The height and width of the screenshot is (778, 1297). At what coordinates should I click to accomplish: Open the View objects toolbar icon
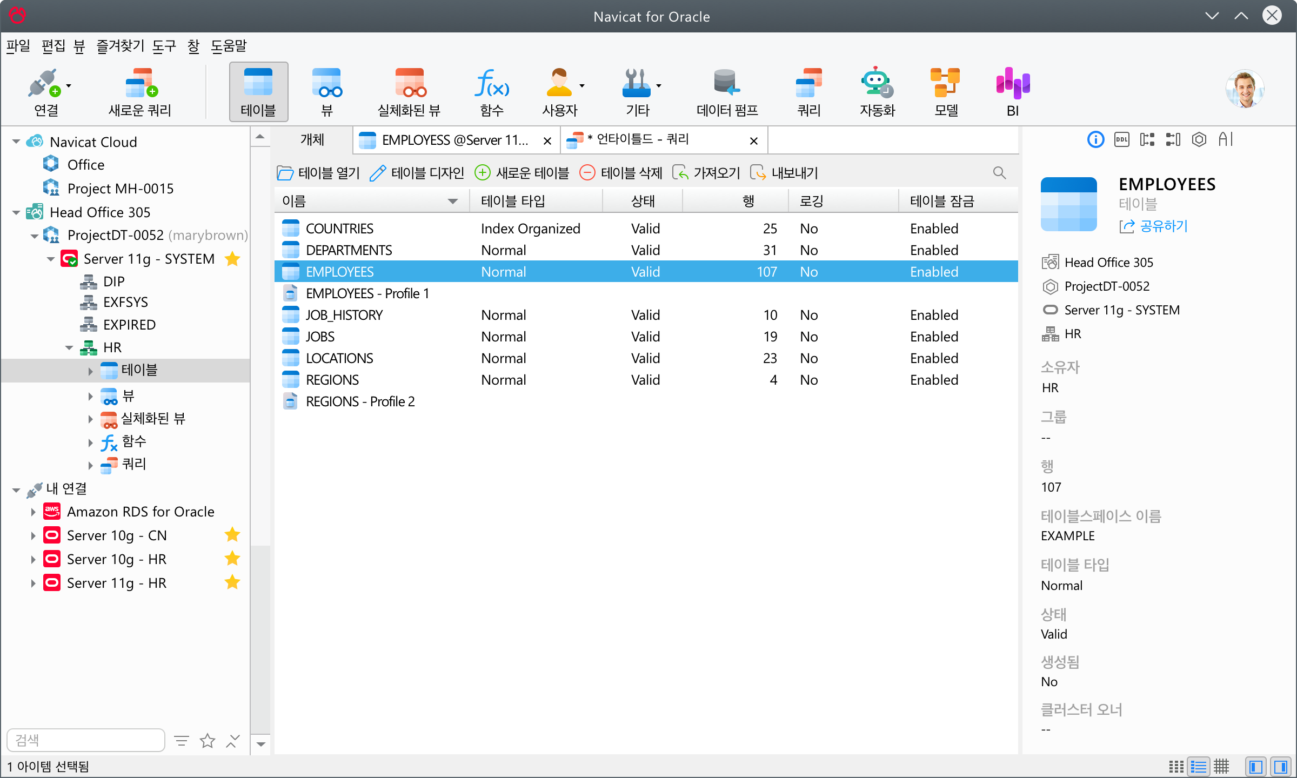click(x=326, y=93)
